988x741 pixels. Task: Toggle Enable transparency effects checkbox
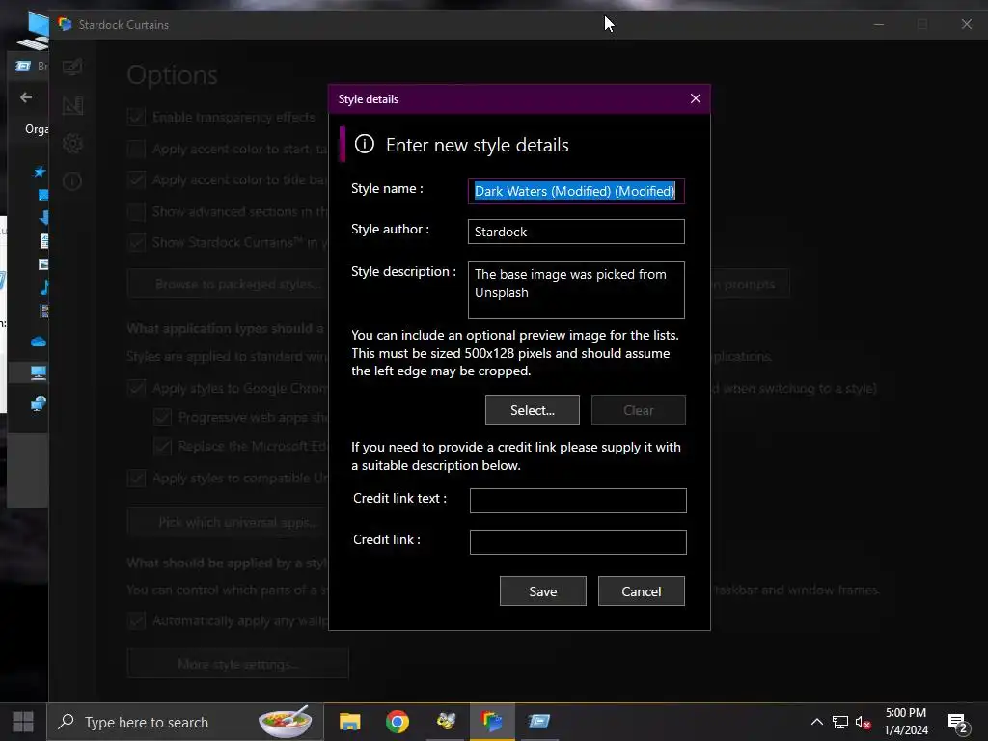136,117
